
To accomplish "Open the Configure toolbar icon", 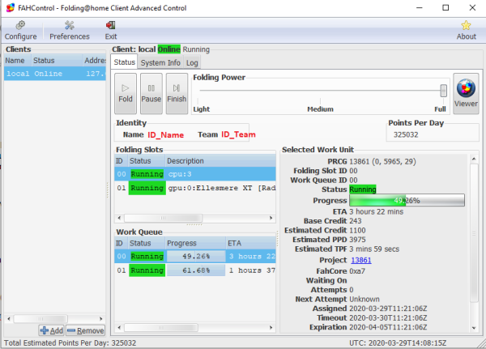I will 20,30.
